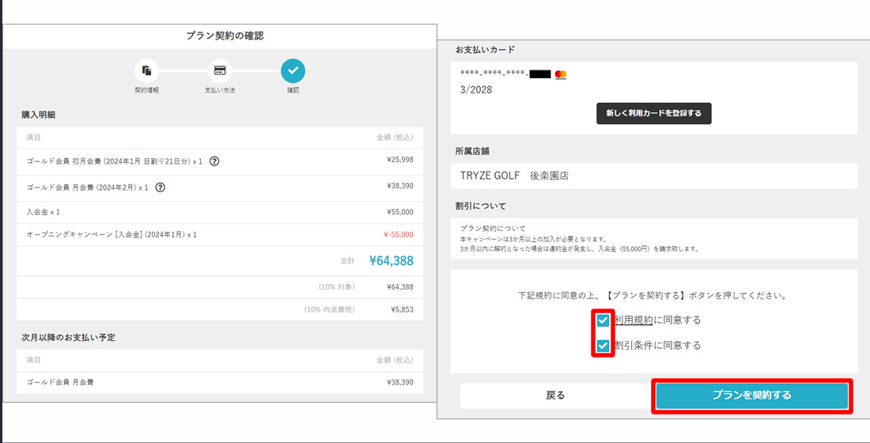Click 新しく利用カードを登録する button
Viewport: 870px width, 443px height.
tap(653, 113)
